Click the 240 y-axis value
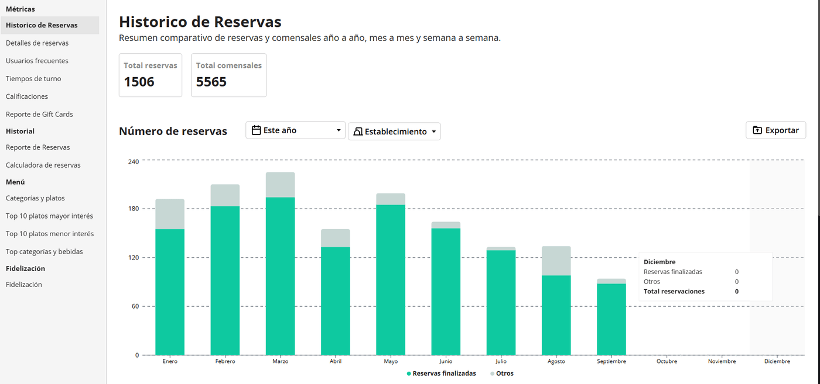 134,161
